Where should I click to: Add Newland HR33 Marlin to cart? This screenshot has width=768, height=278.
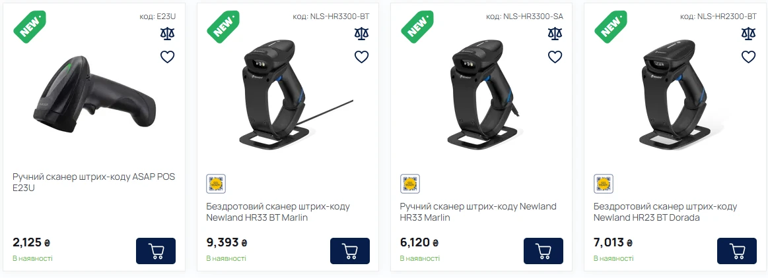(543, 251)
